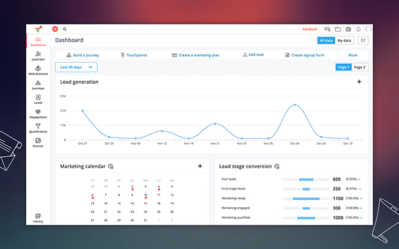Open the notifications bell

pyautogui.click(x=358, y=29)
